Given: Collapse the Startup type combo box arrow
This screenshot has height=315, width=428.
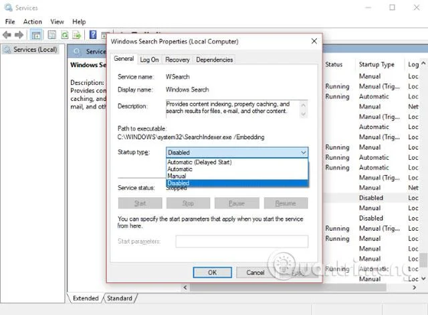Looking at the screenshot, I should point(304,152).
